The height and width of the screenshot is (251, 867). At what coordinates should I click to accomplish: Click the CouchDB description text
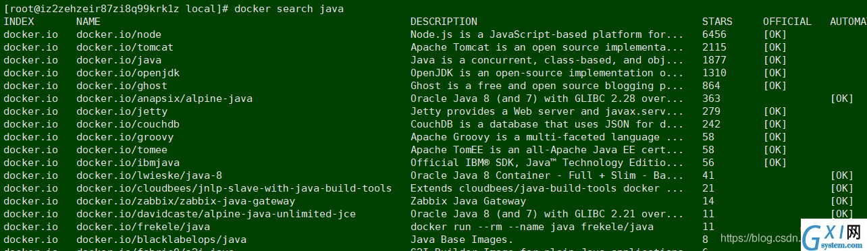tap(547, 124)
